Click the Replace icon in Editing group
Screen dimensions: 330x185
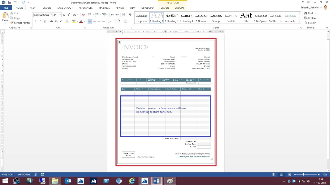(310, 18)
